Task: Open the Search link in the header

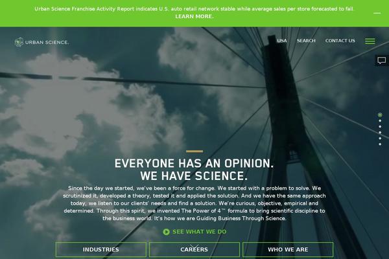Action: tap(306, 41)
